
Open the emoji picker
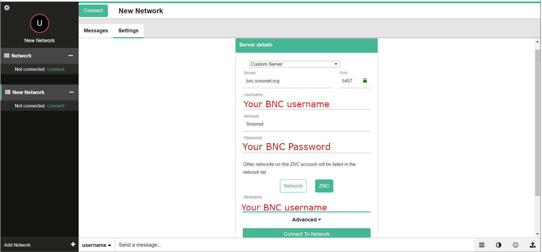516,245
